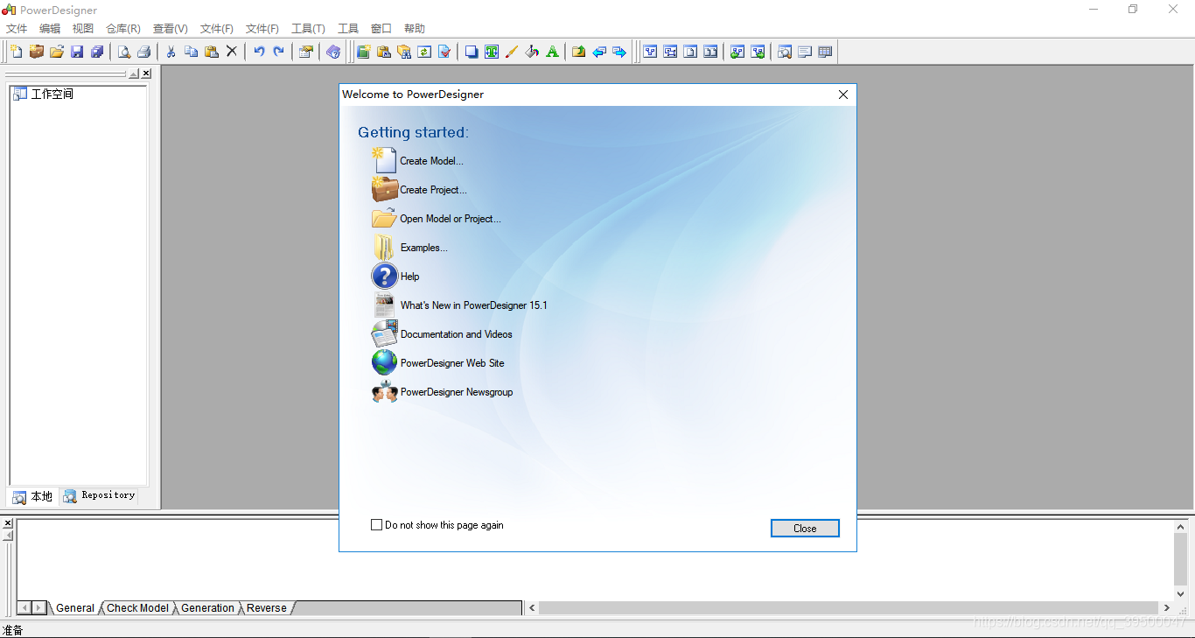This screenshot has height=638, width=1195.
Task: Click the text-fit T toolbar icon
Action: [x=492, y=52]
